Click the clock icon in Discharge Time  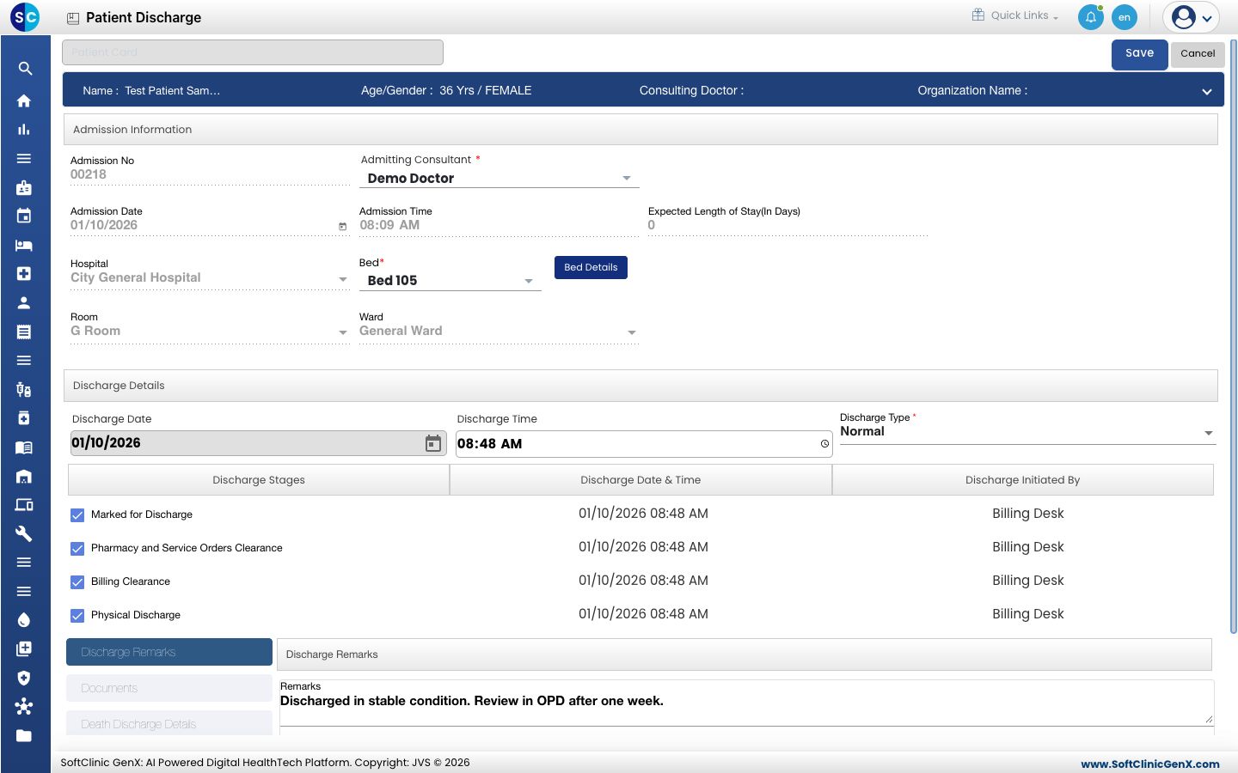click(824, 444)
